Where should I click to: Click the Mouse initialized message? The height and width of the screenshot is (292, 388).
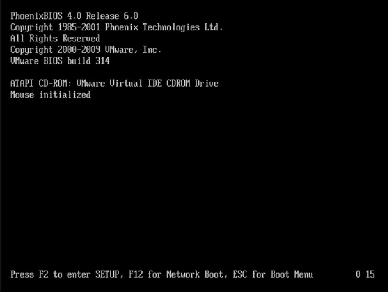[x=50, y=95]
